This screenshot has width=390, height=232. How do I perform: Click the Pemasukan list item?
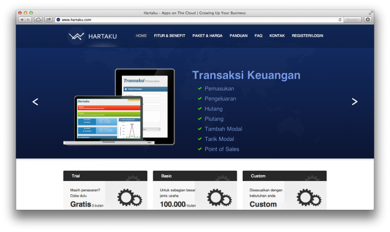219,88
